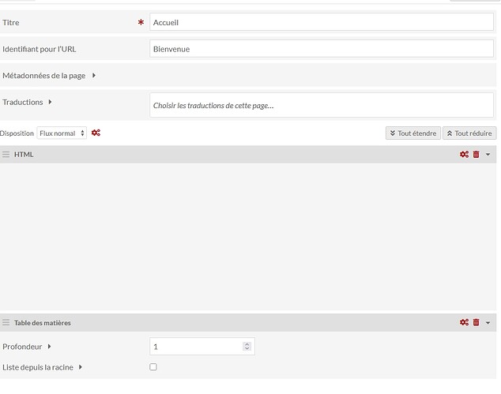Click the Table des matières handle icon
Viewport: 501px width, 394px height.
pos(6,322)
